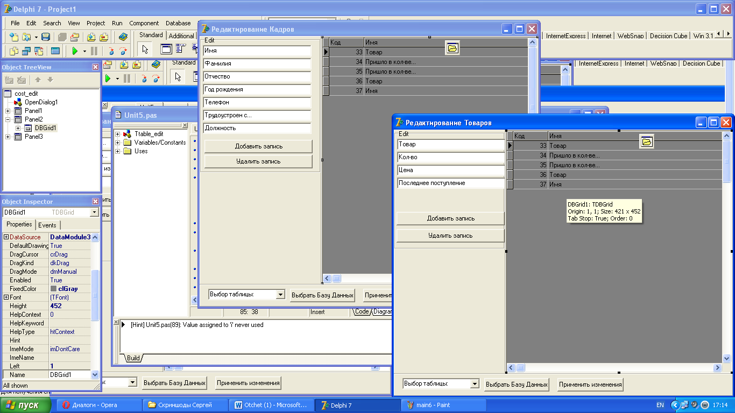
Task: Click Применить изменения in Редактирование Товаров
Action: click(591, 384)
